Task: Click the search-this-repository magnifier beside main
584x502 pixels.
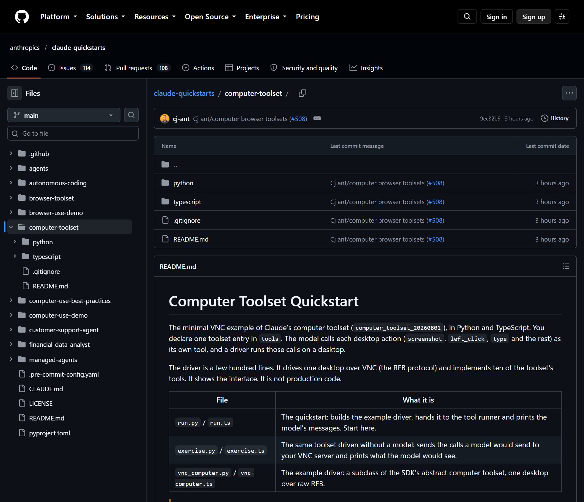Action: (131, 115)
